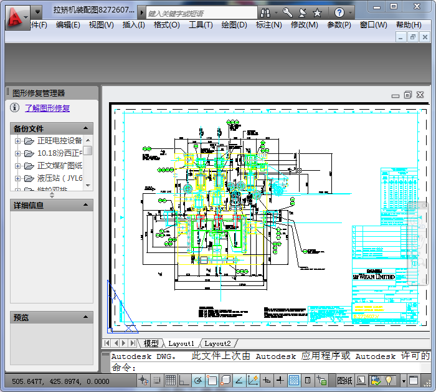This screenshot has width=436, height=392.
Task: Click the binoculars search icon
Action: 265,12
